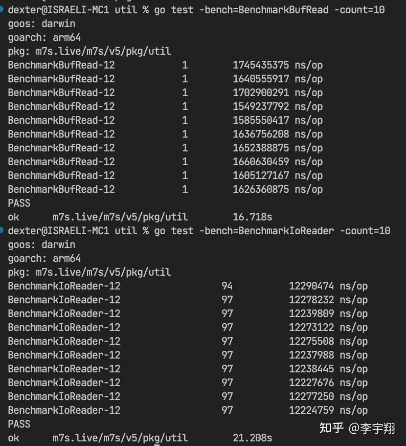Click the -bench=BenchmarkIoReader command argument
The image size is (406, 446).
(266, 231)
